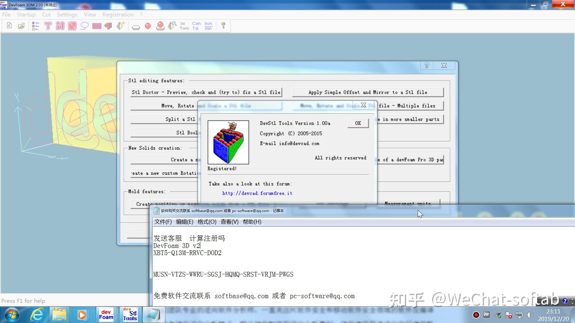Open the Registration menu

(x=118, y=14)
